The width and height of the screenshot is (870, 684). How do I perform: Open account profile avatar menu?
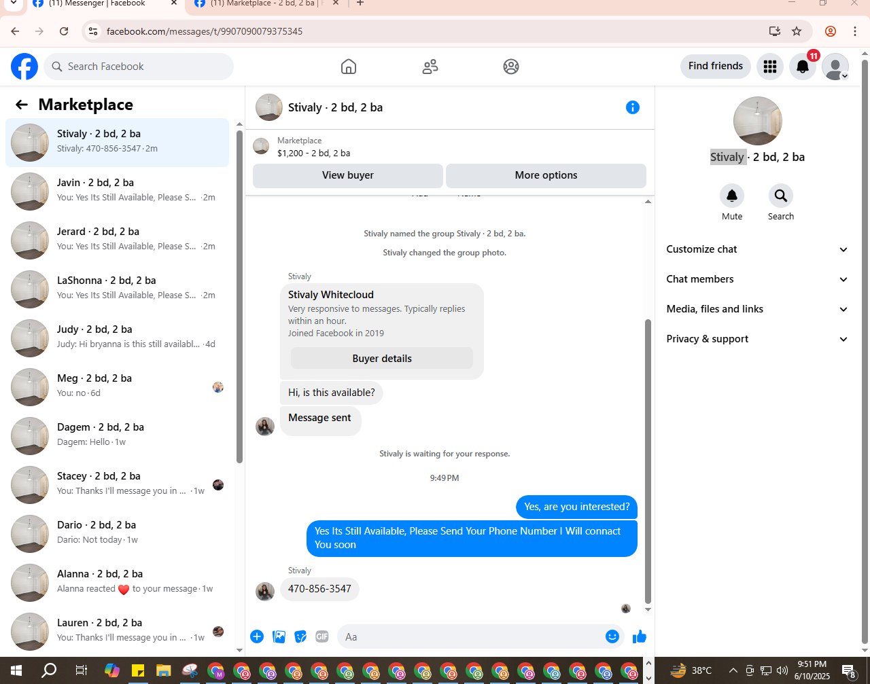[835, 67]
